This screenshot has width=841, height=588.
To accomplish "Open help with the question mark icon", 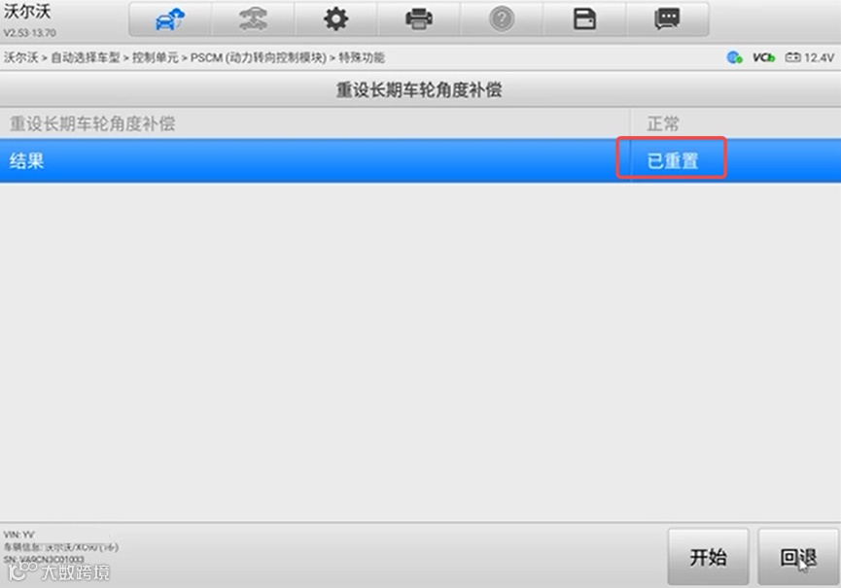I will click(502, 19).
